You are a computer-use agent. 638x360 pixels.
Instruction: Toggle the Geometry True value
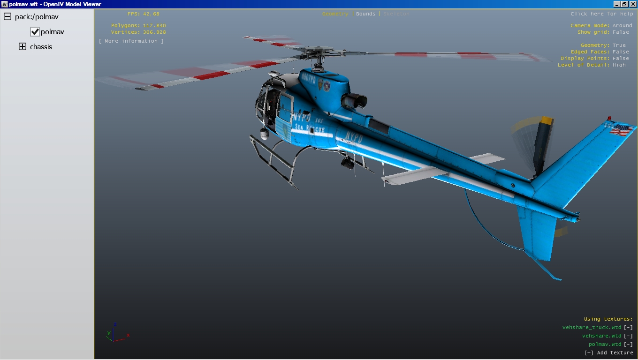pos(619,45)
